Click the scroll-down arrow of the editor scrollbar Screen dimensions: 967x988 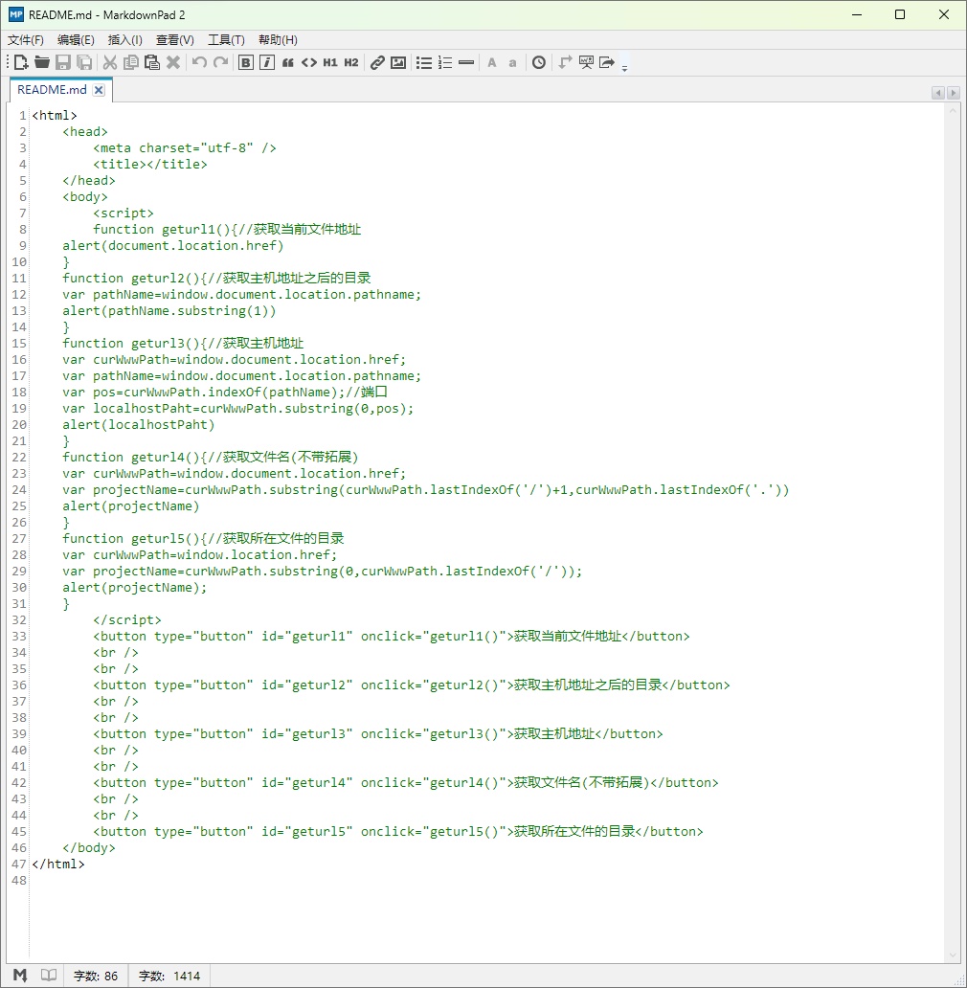click(x=952, y=954)
